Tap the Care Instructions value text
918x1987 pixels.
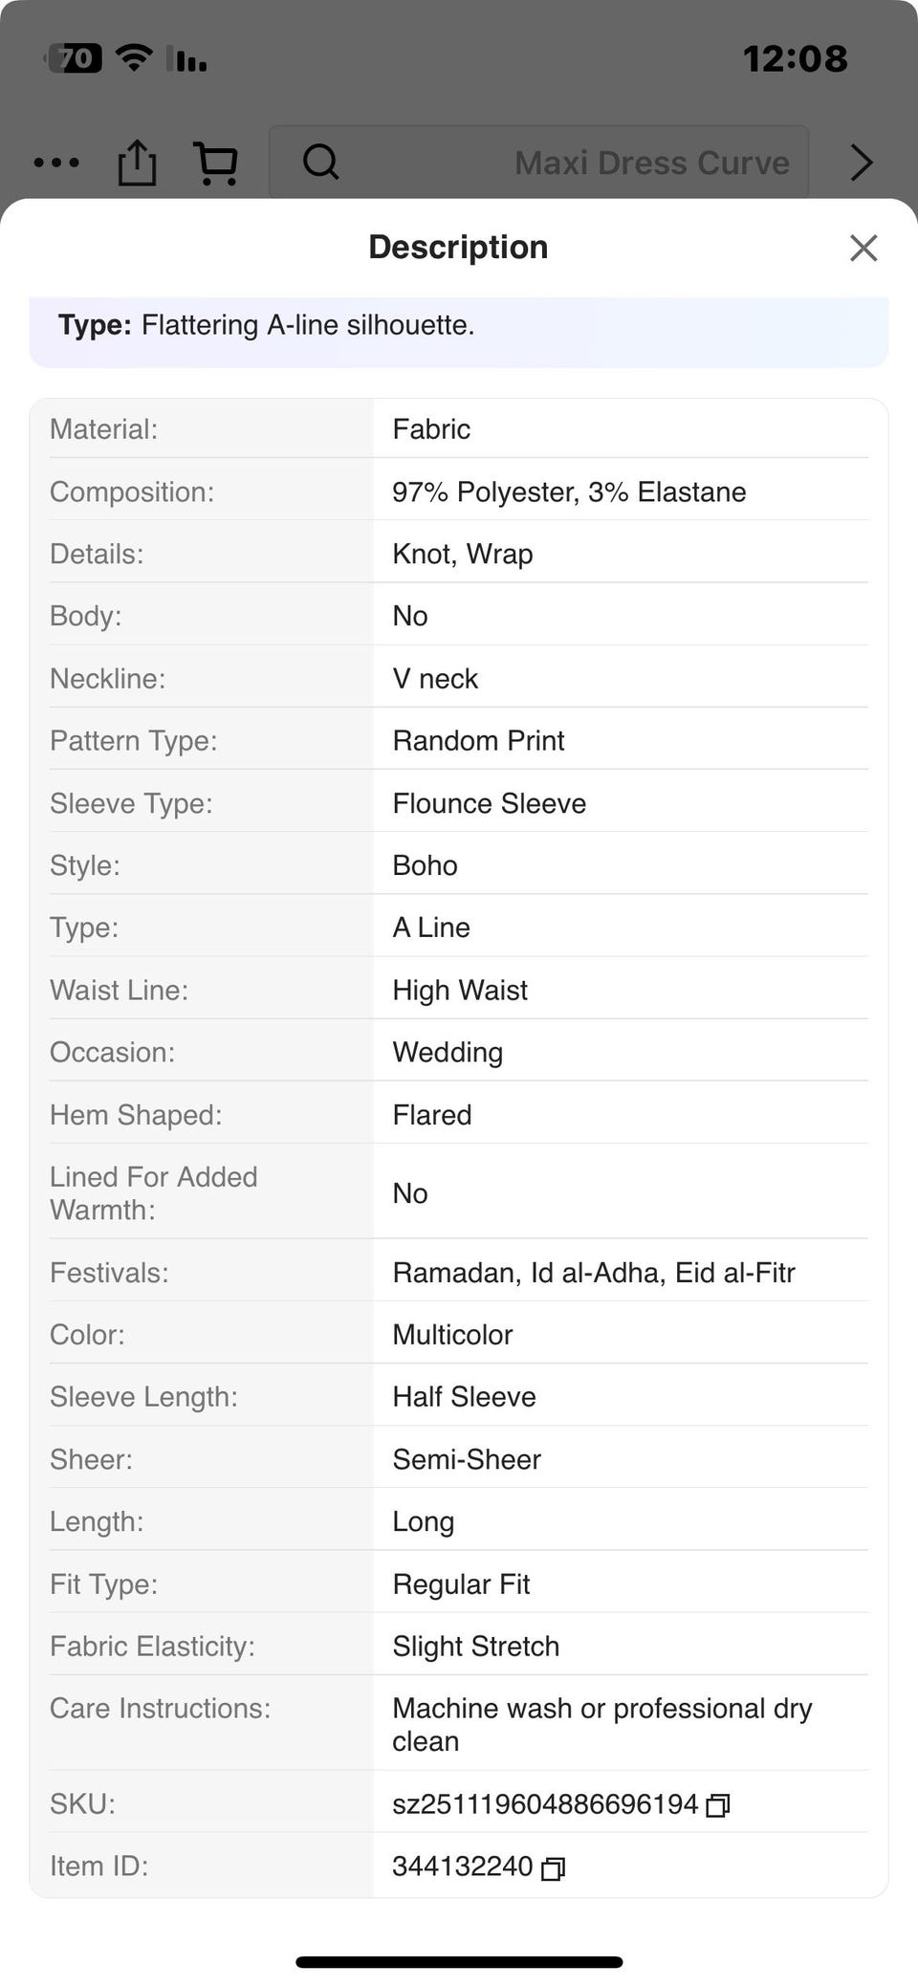tap(602, 1724)
